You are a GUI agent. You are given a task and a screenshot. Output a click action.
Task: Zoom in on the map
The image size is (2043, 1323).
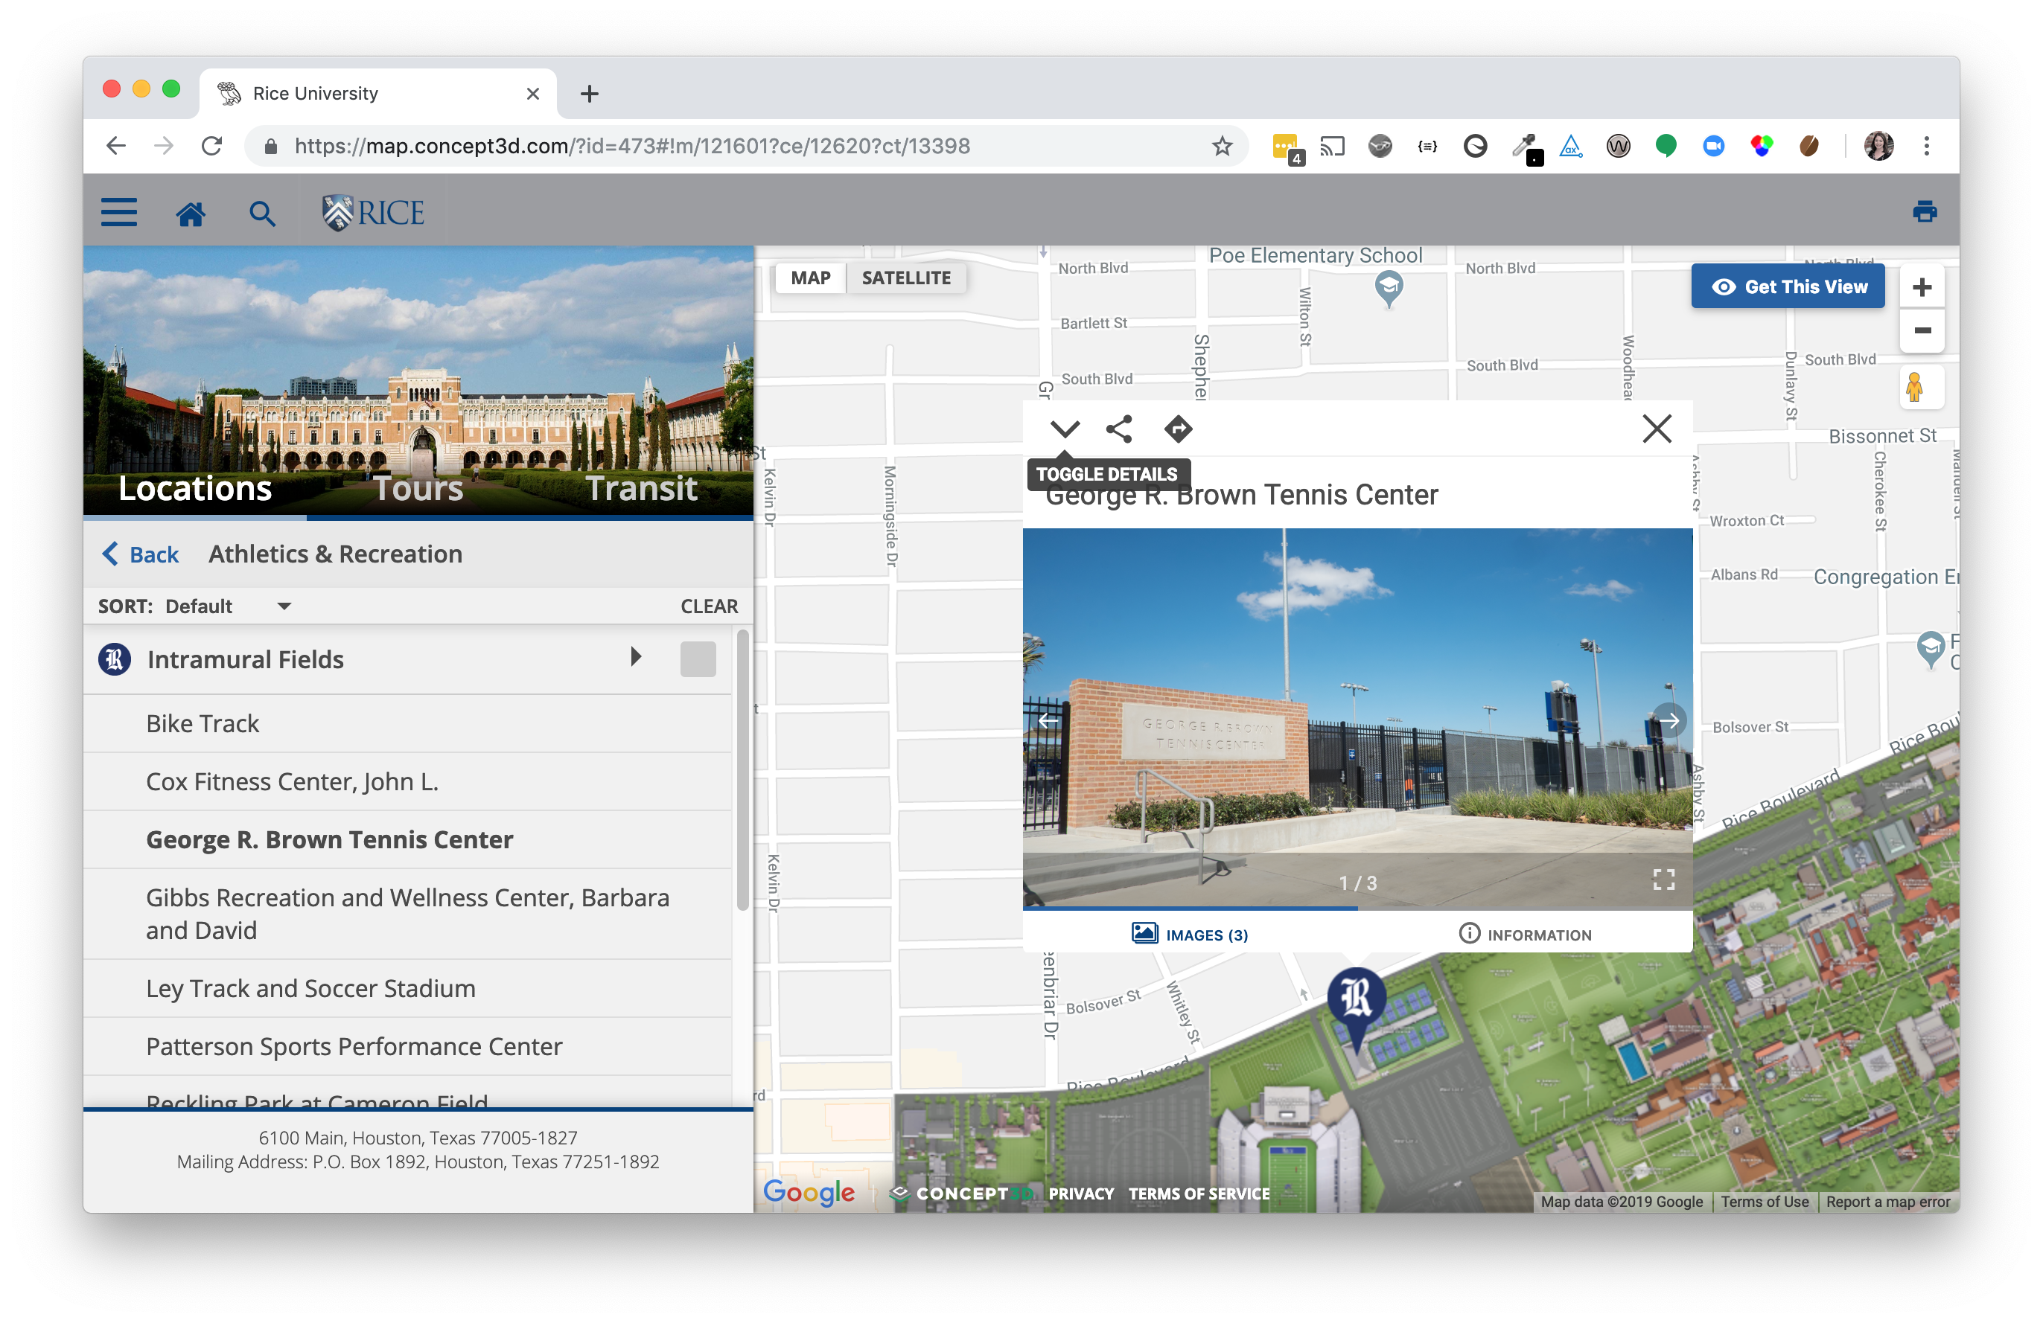tap(1921, 286)
